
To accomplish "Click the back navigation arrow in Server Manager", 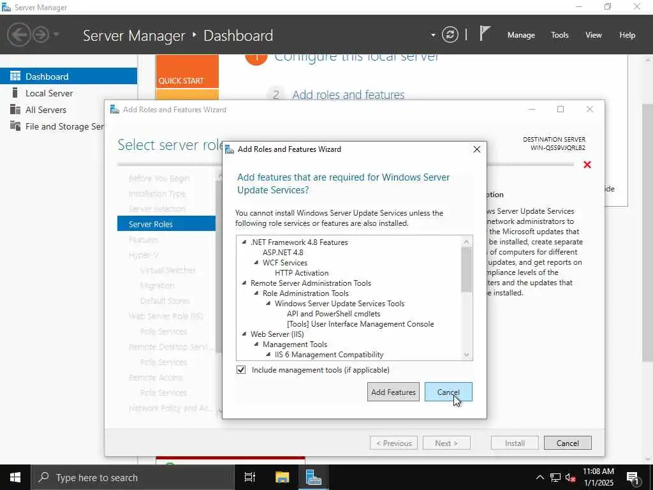I will click(18, 34).
